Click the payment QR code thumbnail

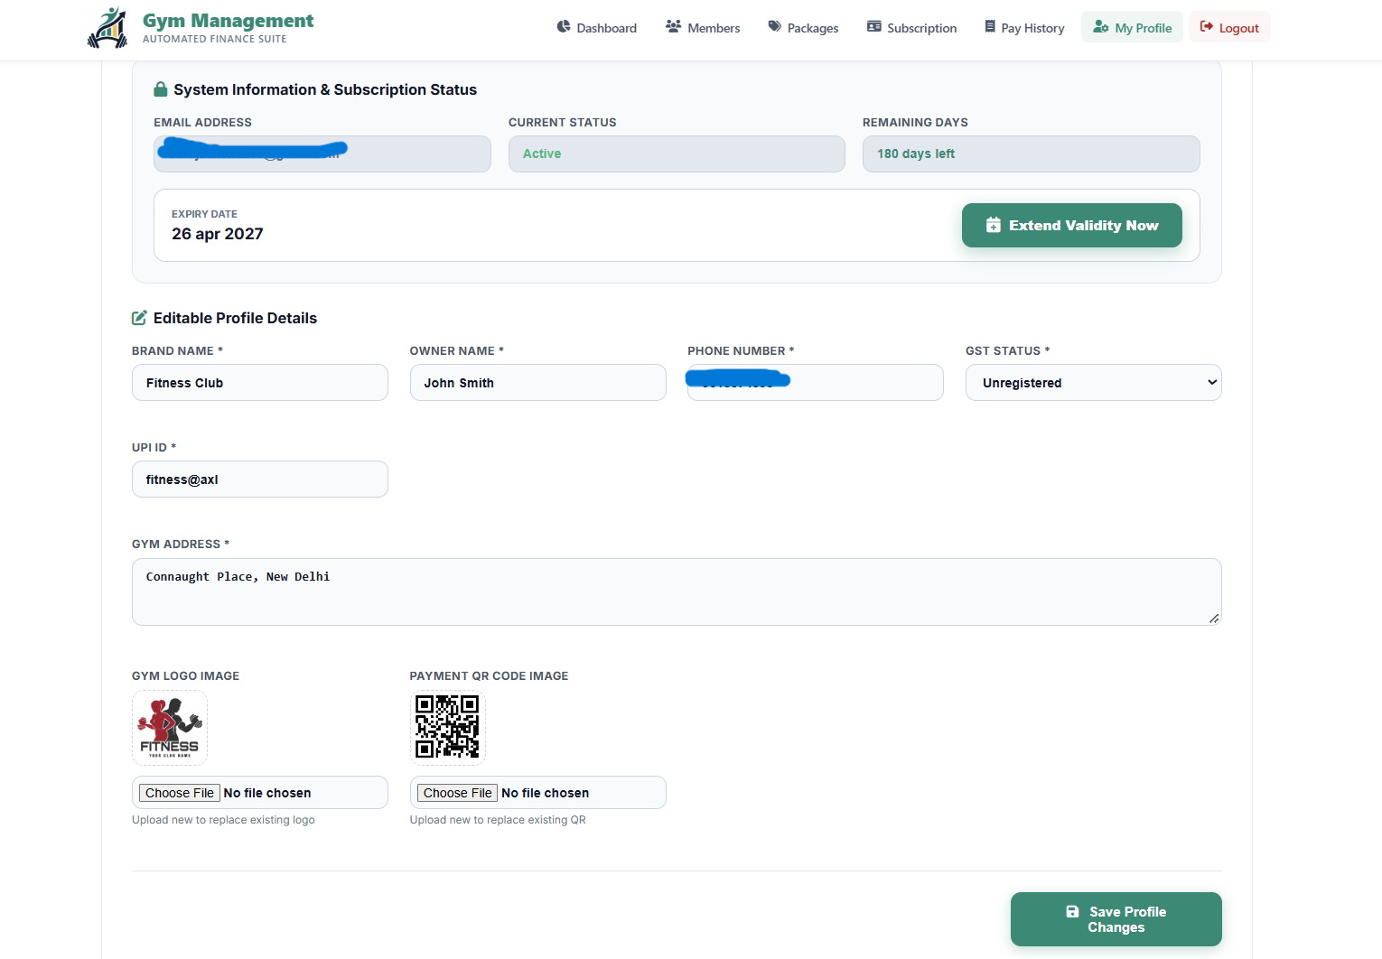click(447, 727)
